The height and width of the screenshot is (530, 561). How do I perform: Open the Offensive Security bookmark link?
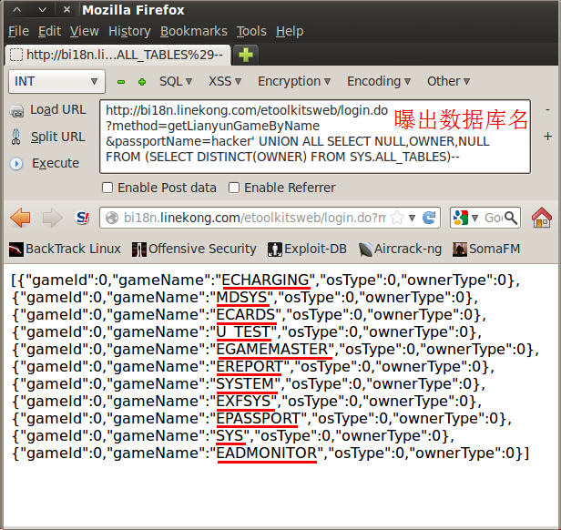click(x=202, y=249)
